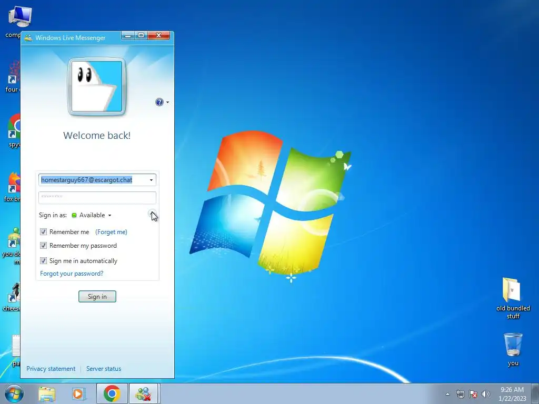Image resolution: width=539 pixels, height=404 pixels.
Task: Focus the password input field
Action: coord(97,198)
